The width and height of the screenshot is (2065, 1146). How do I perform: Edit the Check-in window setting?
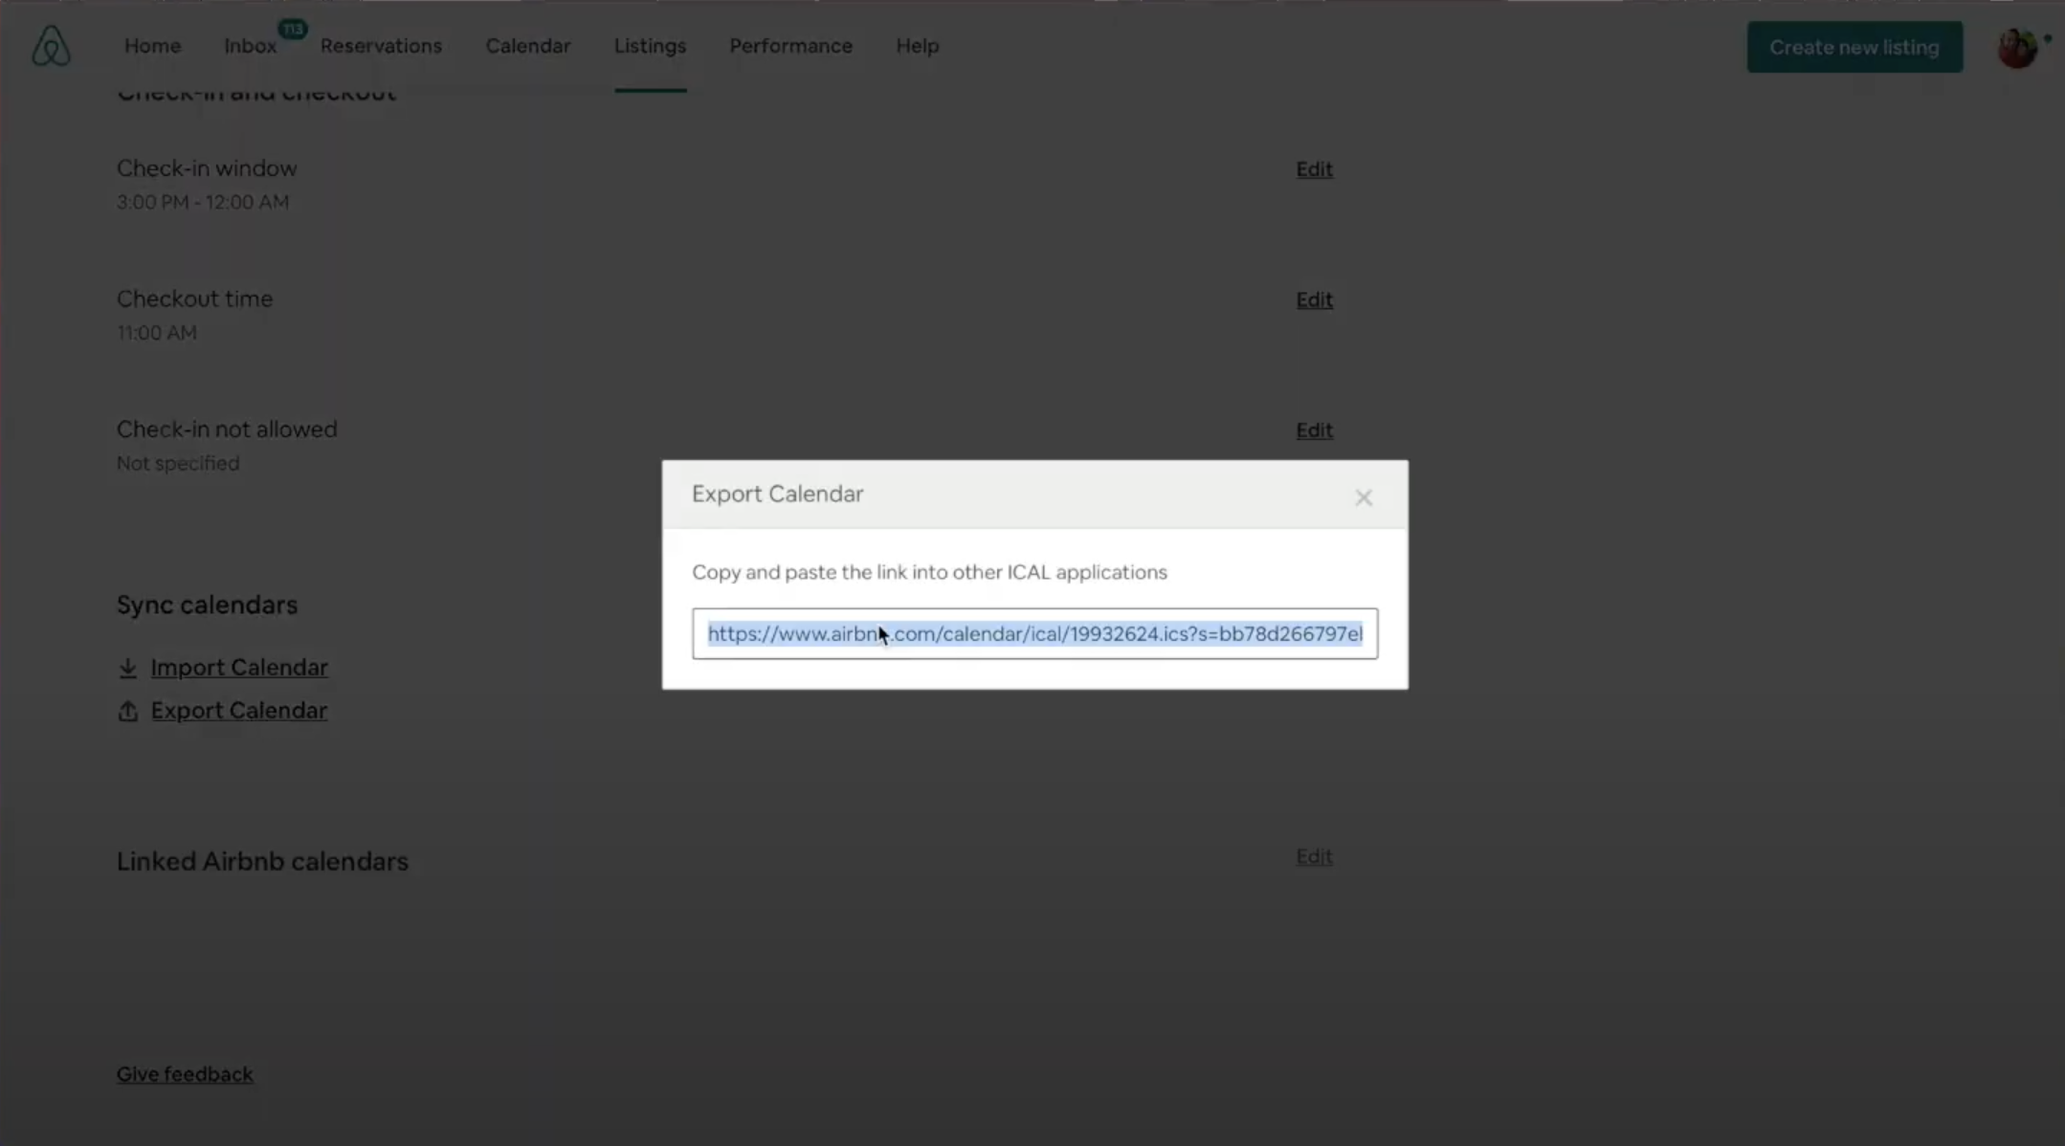(1314, 169)
